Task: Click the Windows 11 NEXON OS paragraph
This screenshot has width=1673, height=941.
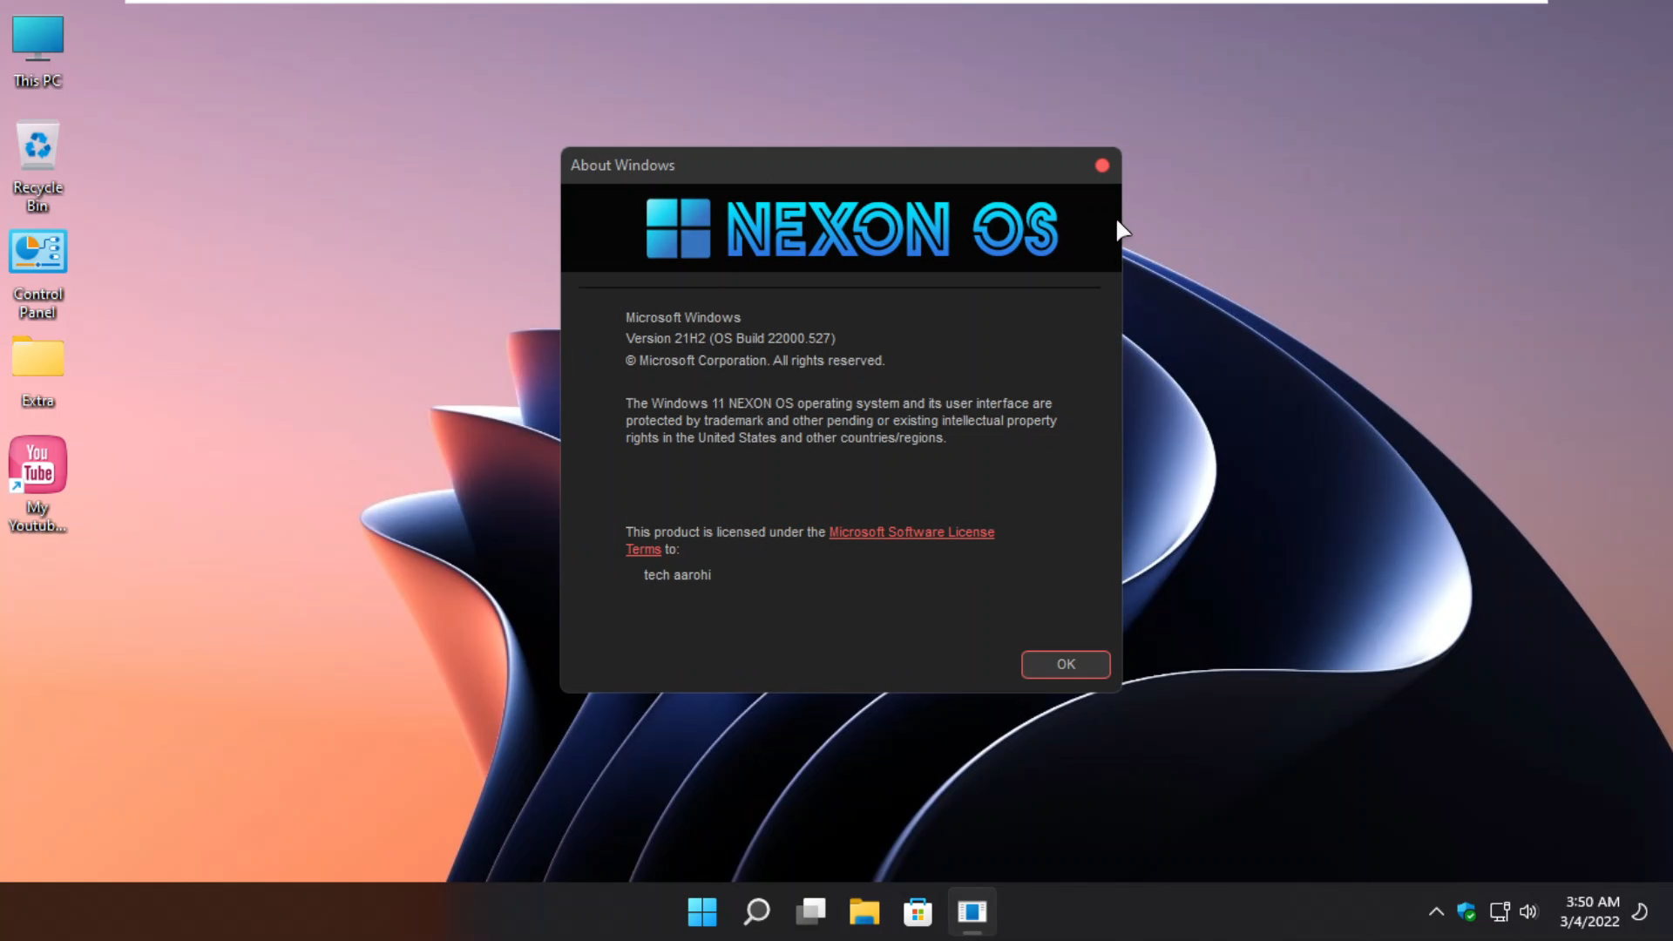Action: (841, 421)
